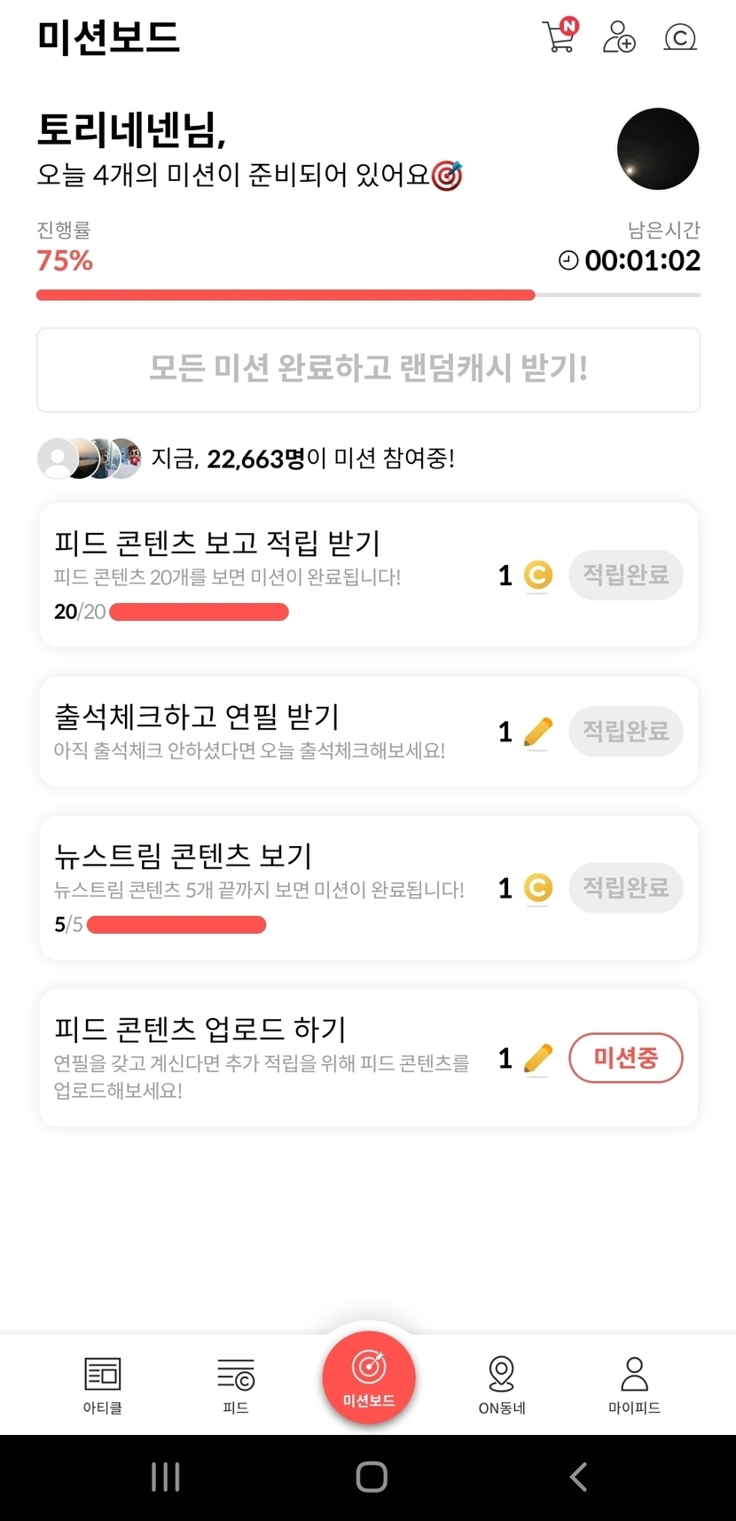The height and width of the screenshot is (1521, 736).
Task: Tap 적립완료 for newstream mission
Action: (625, 888)
